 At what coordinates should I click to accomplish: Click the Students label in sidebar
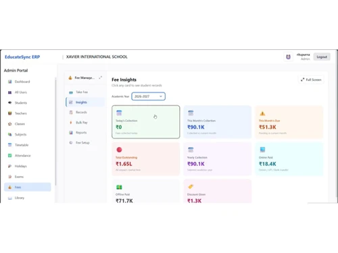[21, 103]
